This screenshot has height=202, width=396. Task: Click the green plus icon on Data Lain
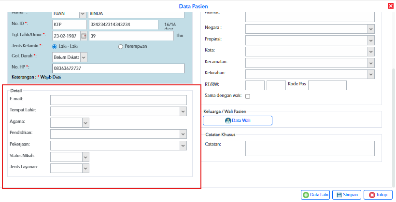pyautogui.click(x=306, y=195)
